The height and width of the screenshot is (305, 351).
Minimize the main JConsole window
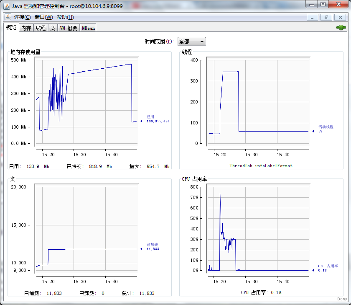tap(312, 5)
